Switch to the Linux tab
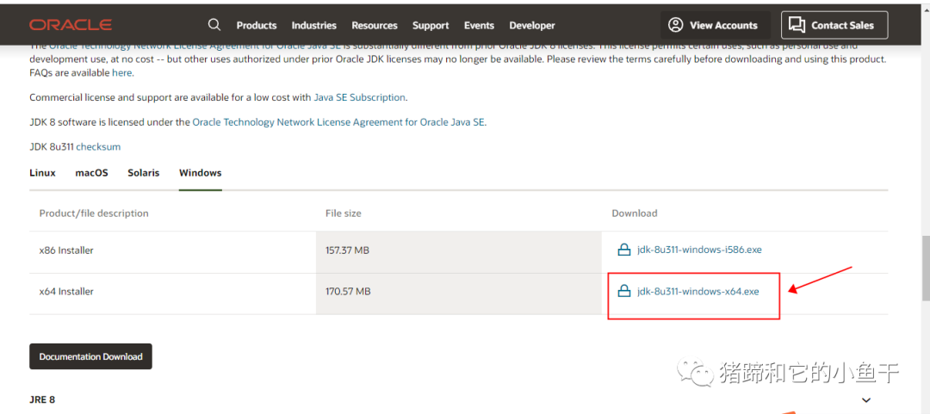The height and width of the screenshot is (414, 930). tap(42, 173)
